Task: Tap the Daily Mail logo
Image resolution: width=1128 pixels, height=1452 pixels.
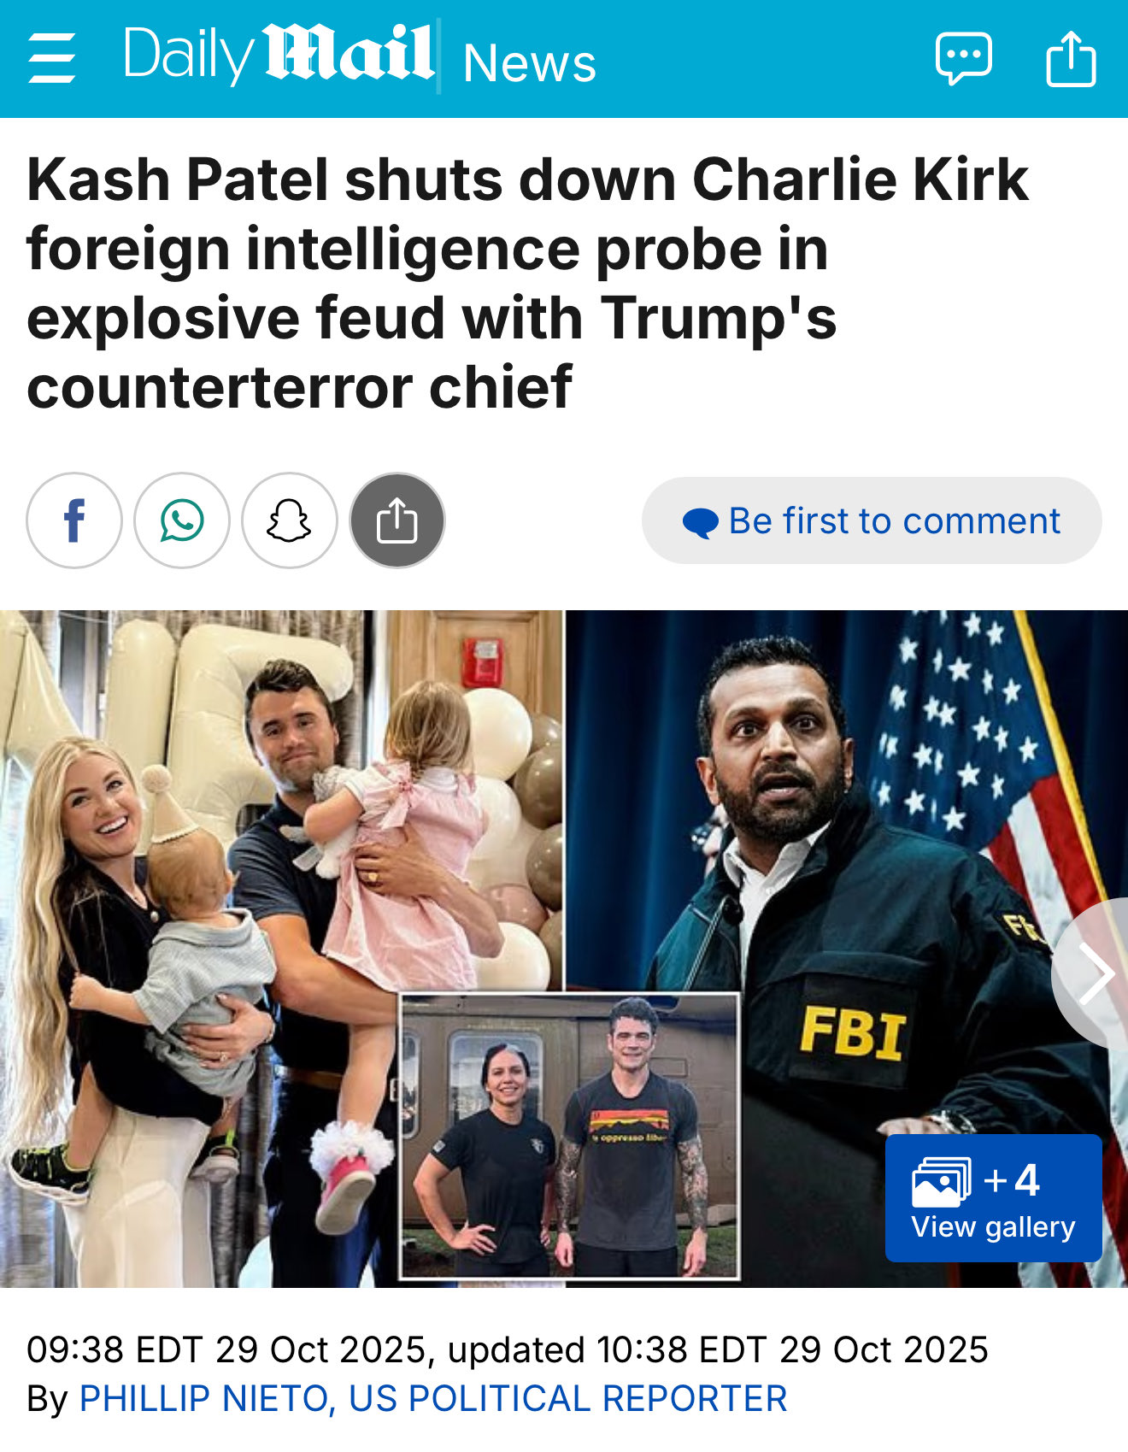Action: click(279, 55)
